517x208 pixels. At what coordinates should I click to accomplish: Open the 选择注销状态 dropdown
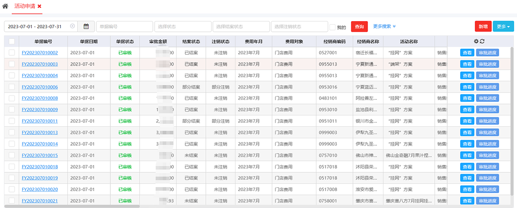[299, 27]
